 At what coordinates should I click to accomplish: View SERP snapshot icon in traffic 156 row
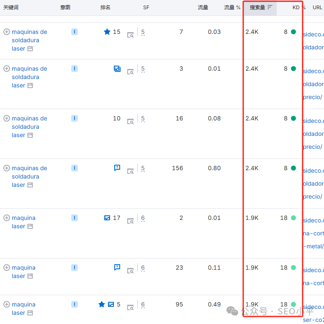click(x=130, y=171)
